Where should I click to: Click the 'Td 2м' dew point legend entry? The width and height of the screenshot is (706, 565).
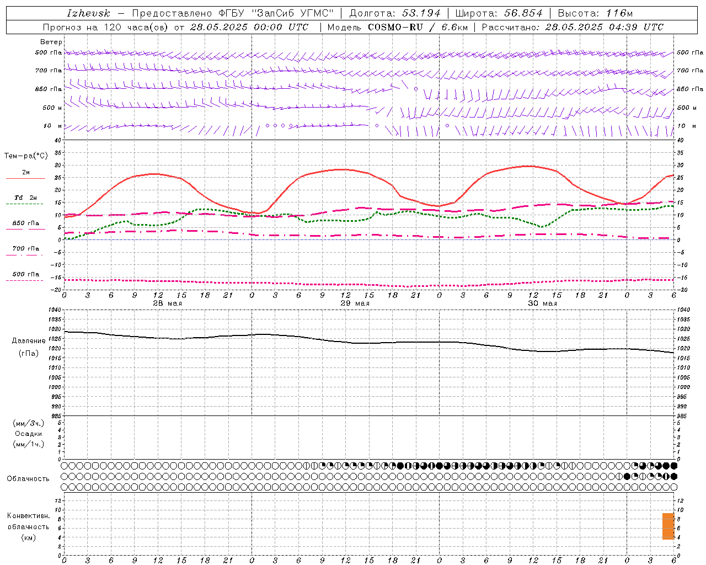tap(26, 198)
